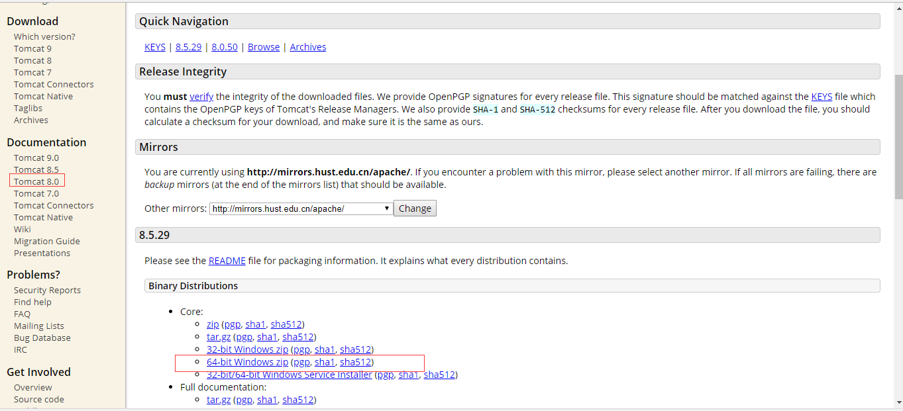Click the scrollbar down arrow
This screenshot has width=903, height=411.
click(898, 402)
